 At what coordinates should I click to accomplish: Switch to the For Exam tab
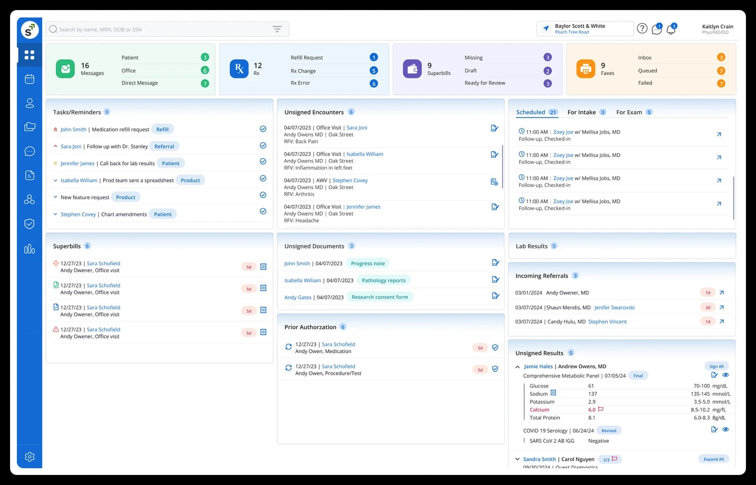(634, 112)
